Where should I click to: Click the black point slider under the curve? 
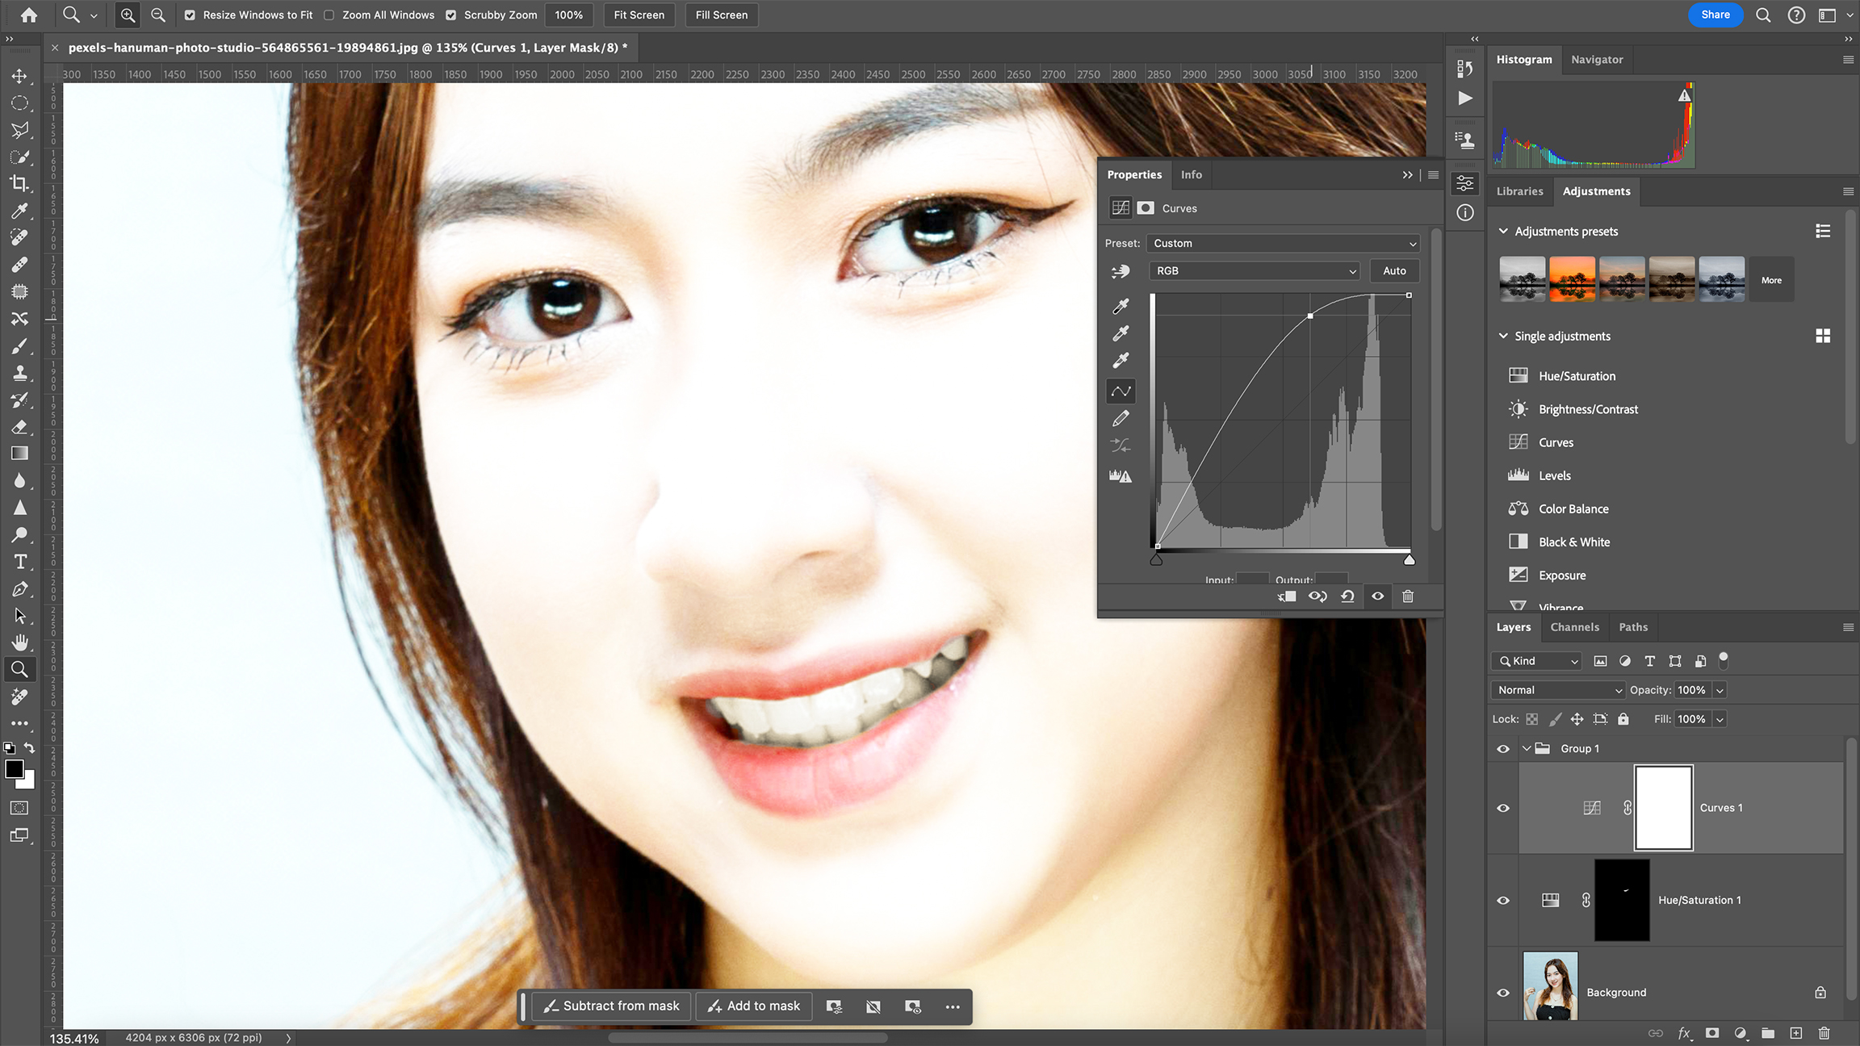(x=1156, y=559)
